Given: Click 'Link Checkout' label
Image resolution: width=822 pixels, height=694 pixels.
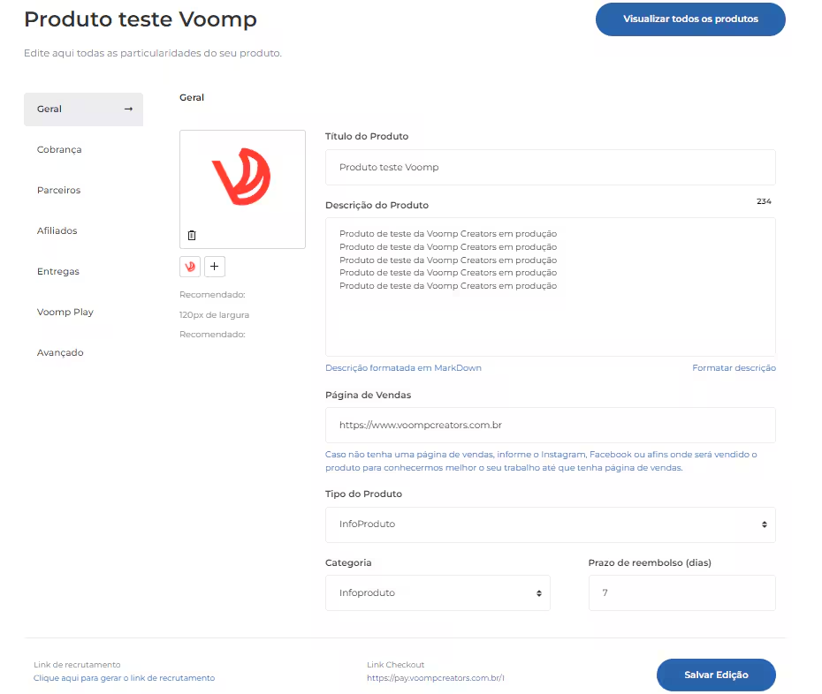Looking at the screenshot, I should coord(396,665).
